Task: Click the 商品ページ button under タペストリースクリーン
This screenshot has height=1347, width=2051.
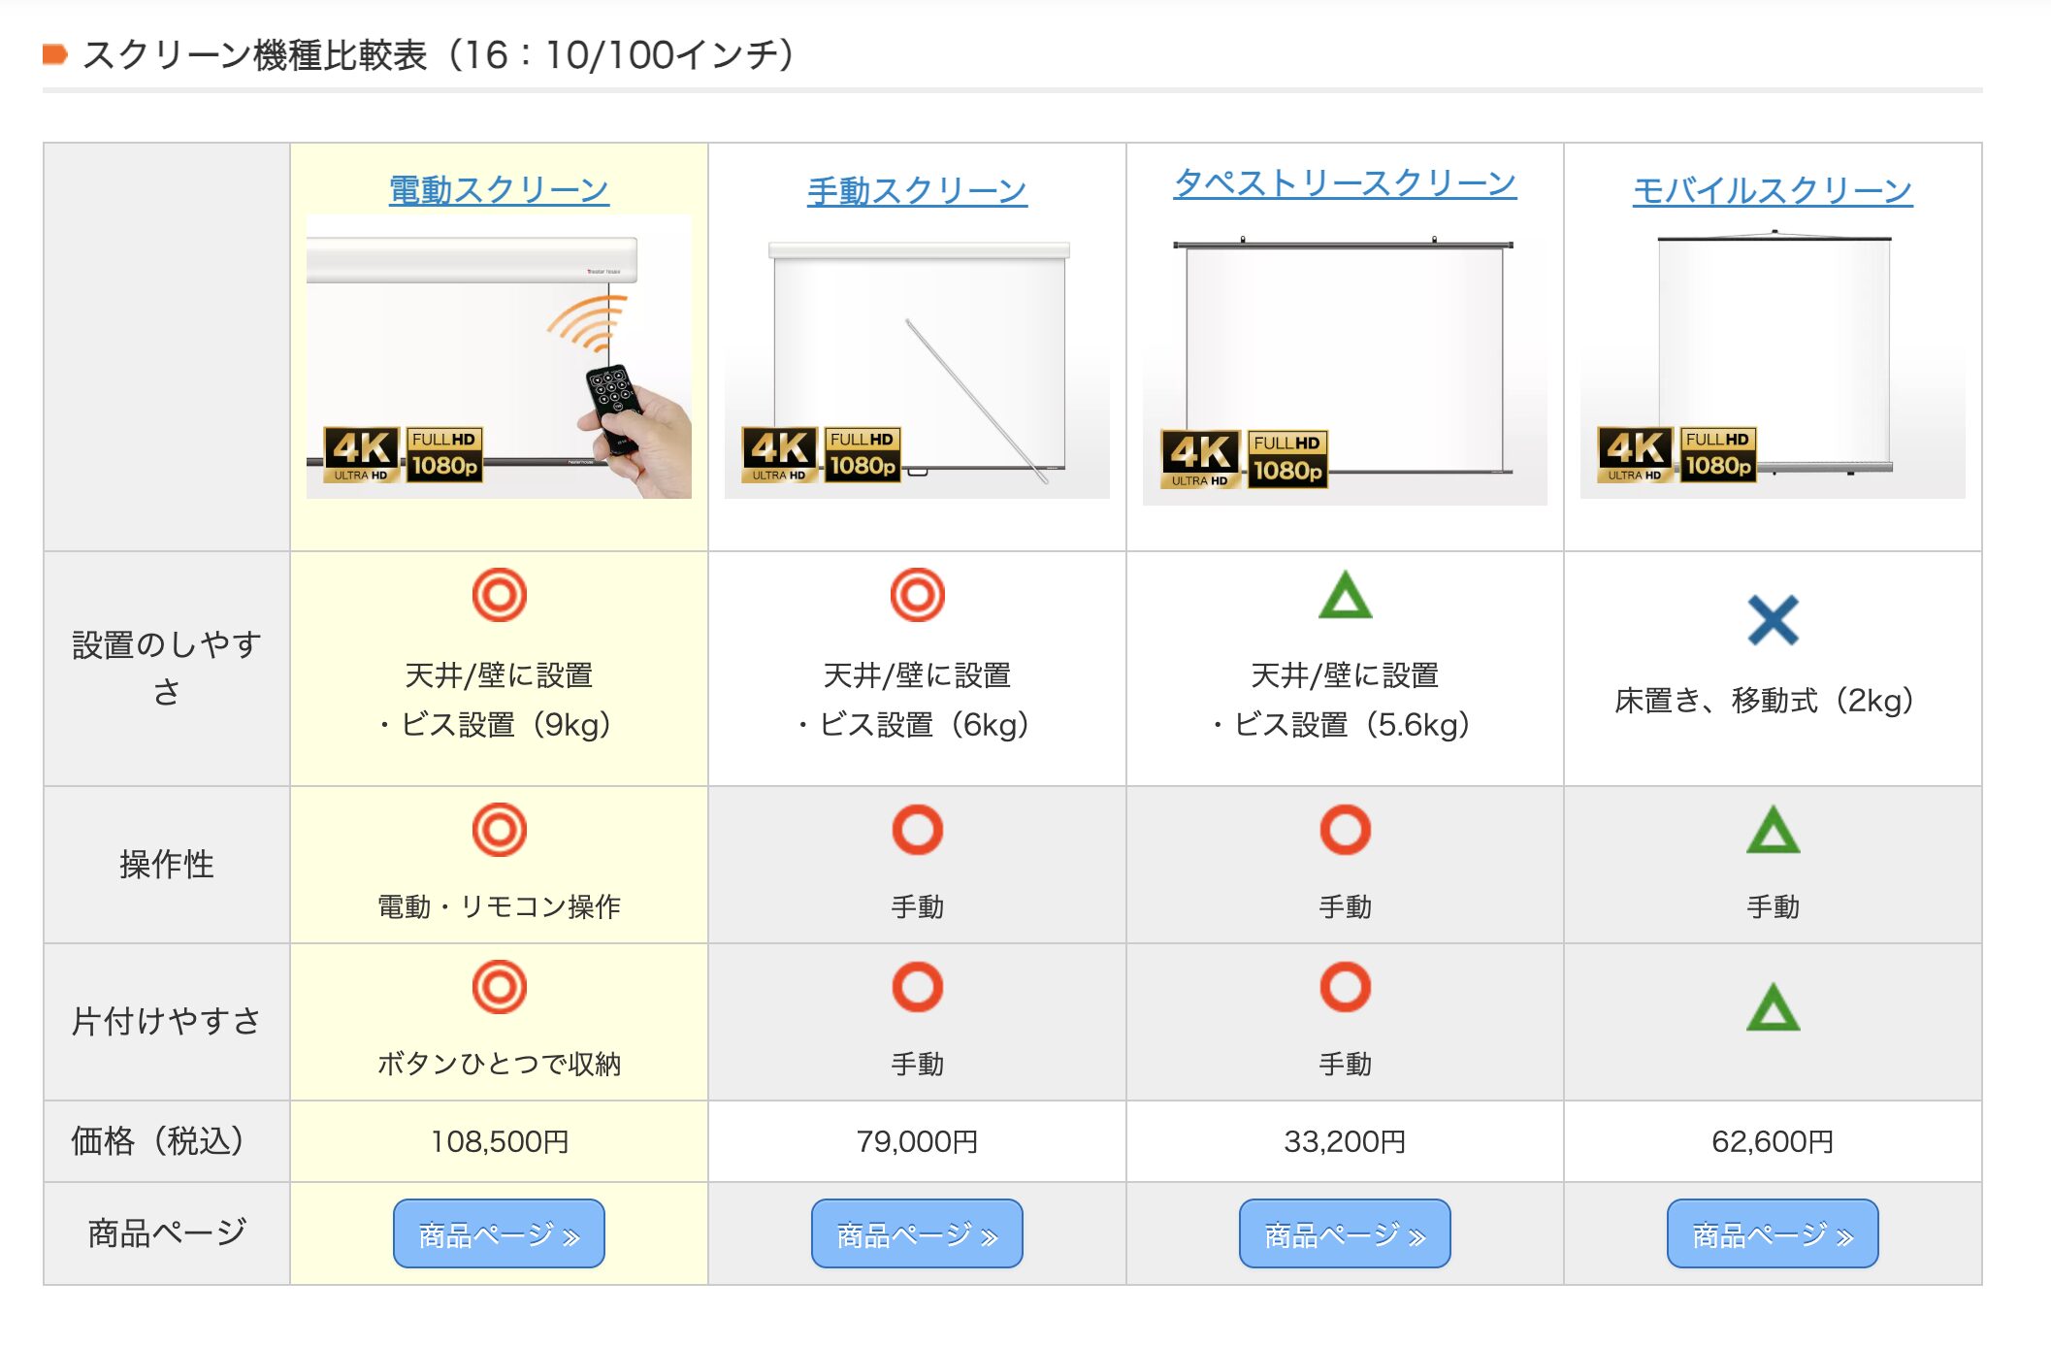Action: click(1344, 1233)
